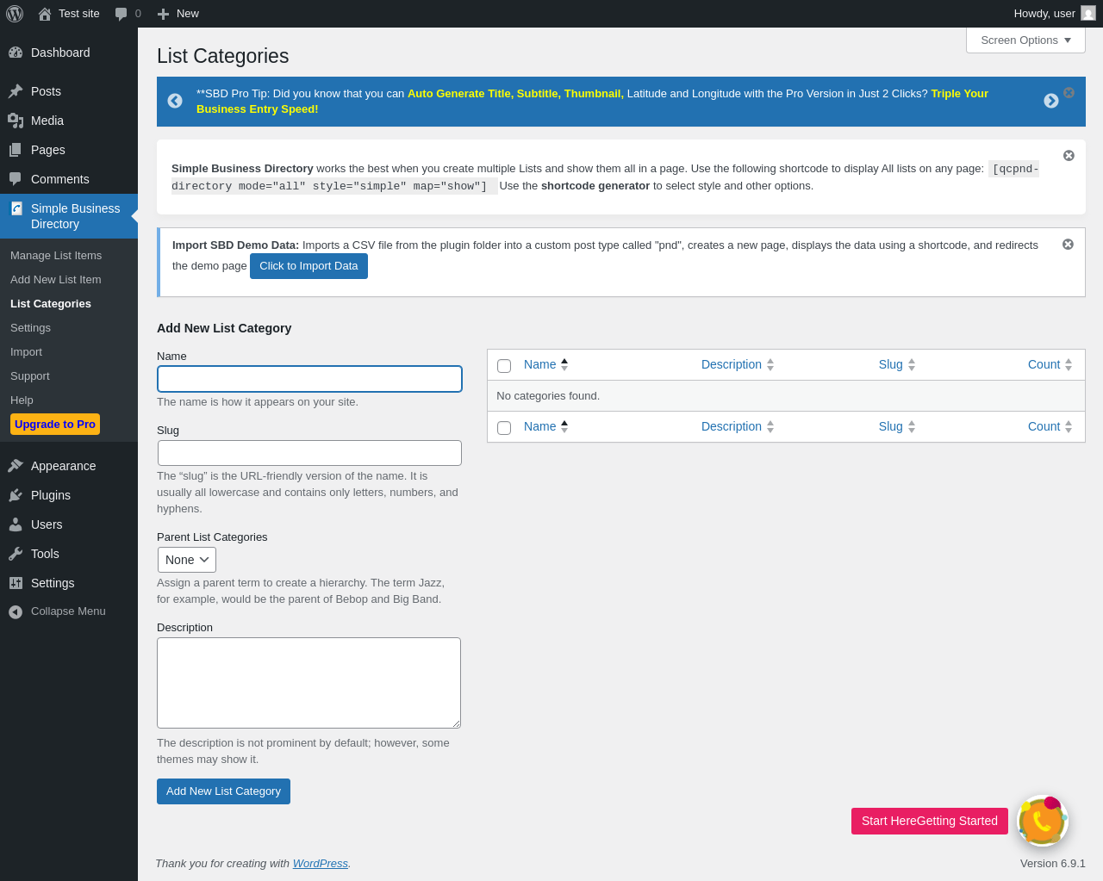Viewport: 1103px width, 881px height.
Task: Select List Categories submenu item
Action: coord(51,304)
